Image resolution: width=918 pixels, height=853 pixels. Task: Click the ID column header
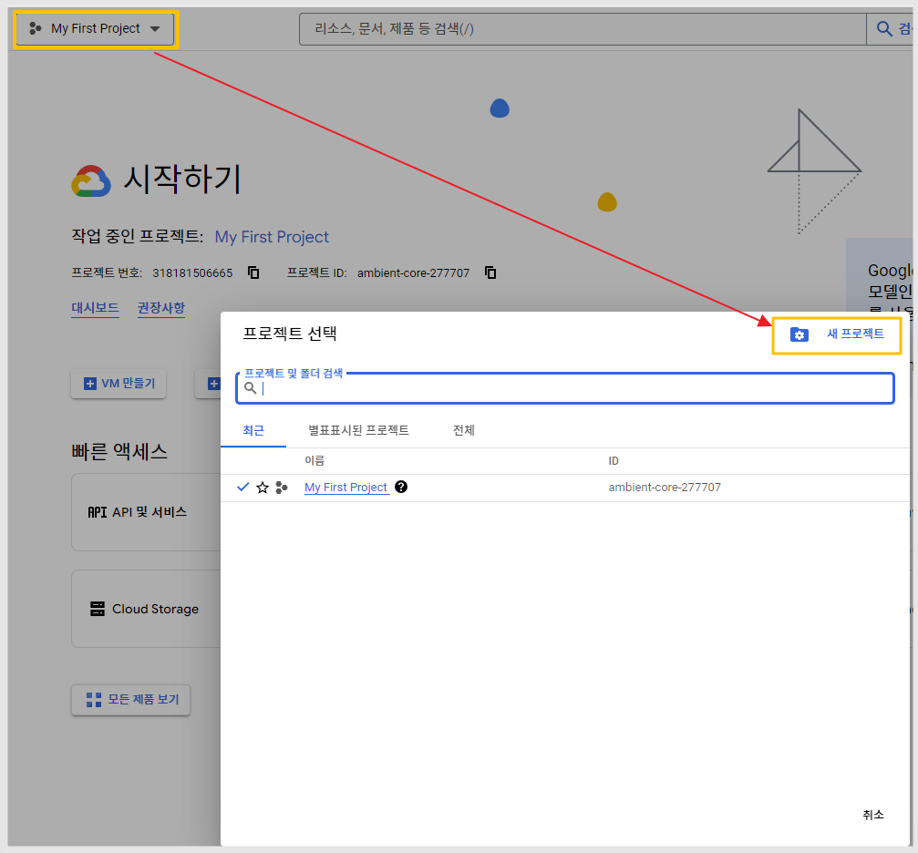(614, 461)
